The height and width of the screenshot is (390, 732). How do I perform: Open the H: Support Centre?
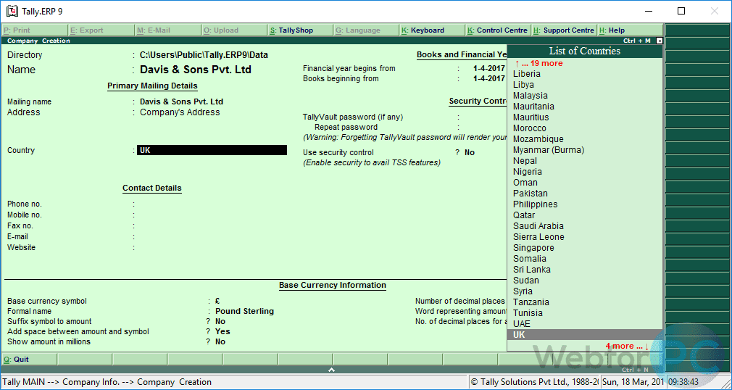pyautogui.click(x=565, y=30)
